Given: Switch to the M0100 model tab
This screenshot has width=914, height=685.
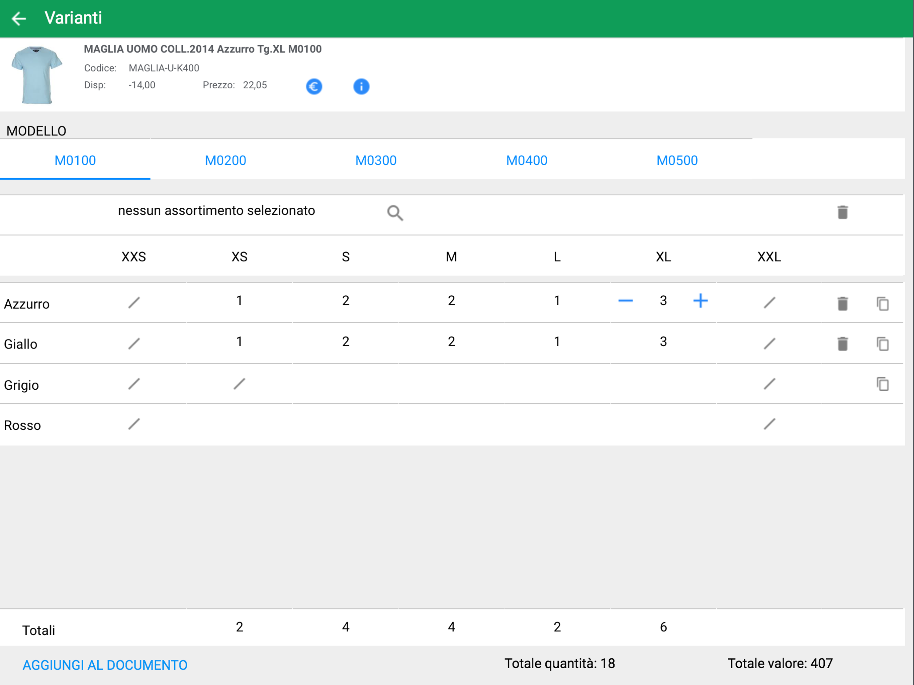Looking at the screenshot, I should pos(75,160).
